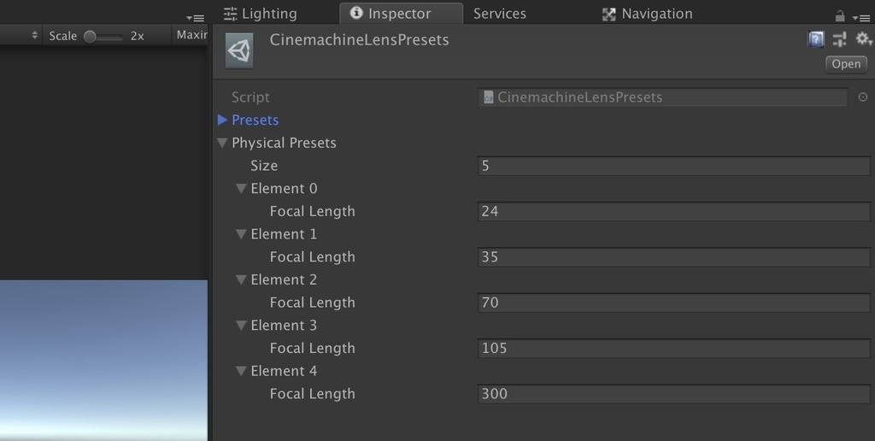This screenshot has width=875, height=441.
Task: Switch to the Services tab
Action: [x=499, y=14]
